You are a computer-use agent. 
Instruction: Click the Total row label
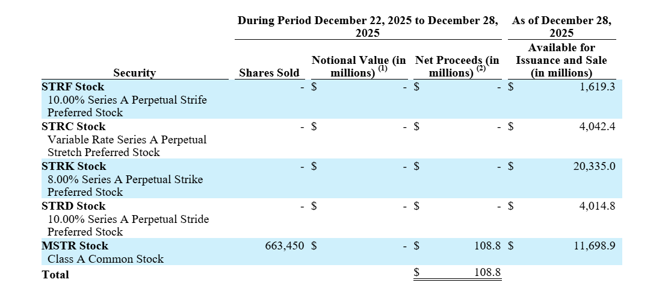[55, 275]
